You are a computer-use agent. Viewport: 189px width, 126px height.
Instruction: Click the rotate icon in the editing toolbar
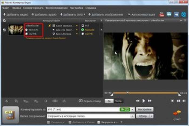[7, 101]
